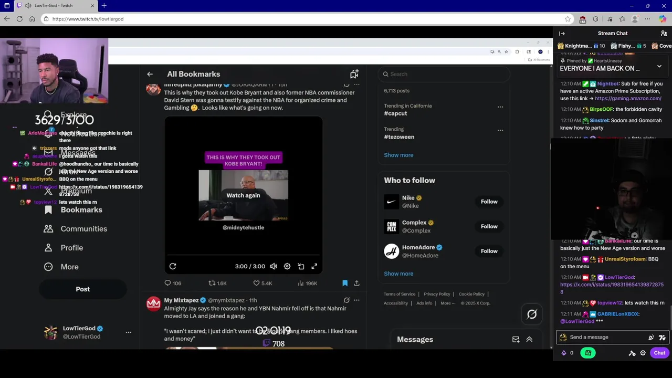Click the replay icon on the video player
672x378 pixels.
(173, 266)
